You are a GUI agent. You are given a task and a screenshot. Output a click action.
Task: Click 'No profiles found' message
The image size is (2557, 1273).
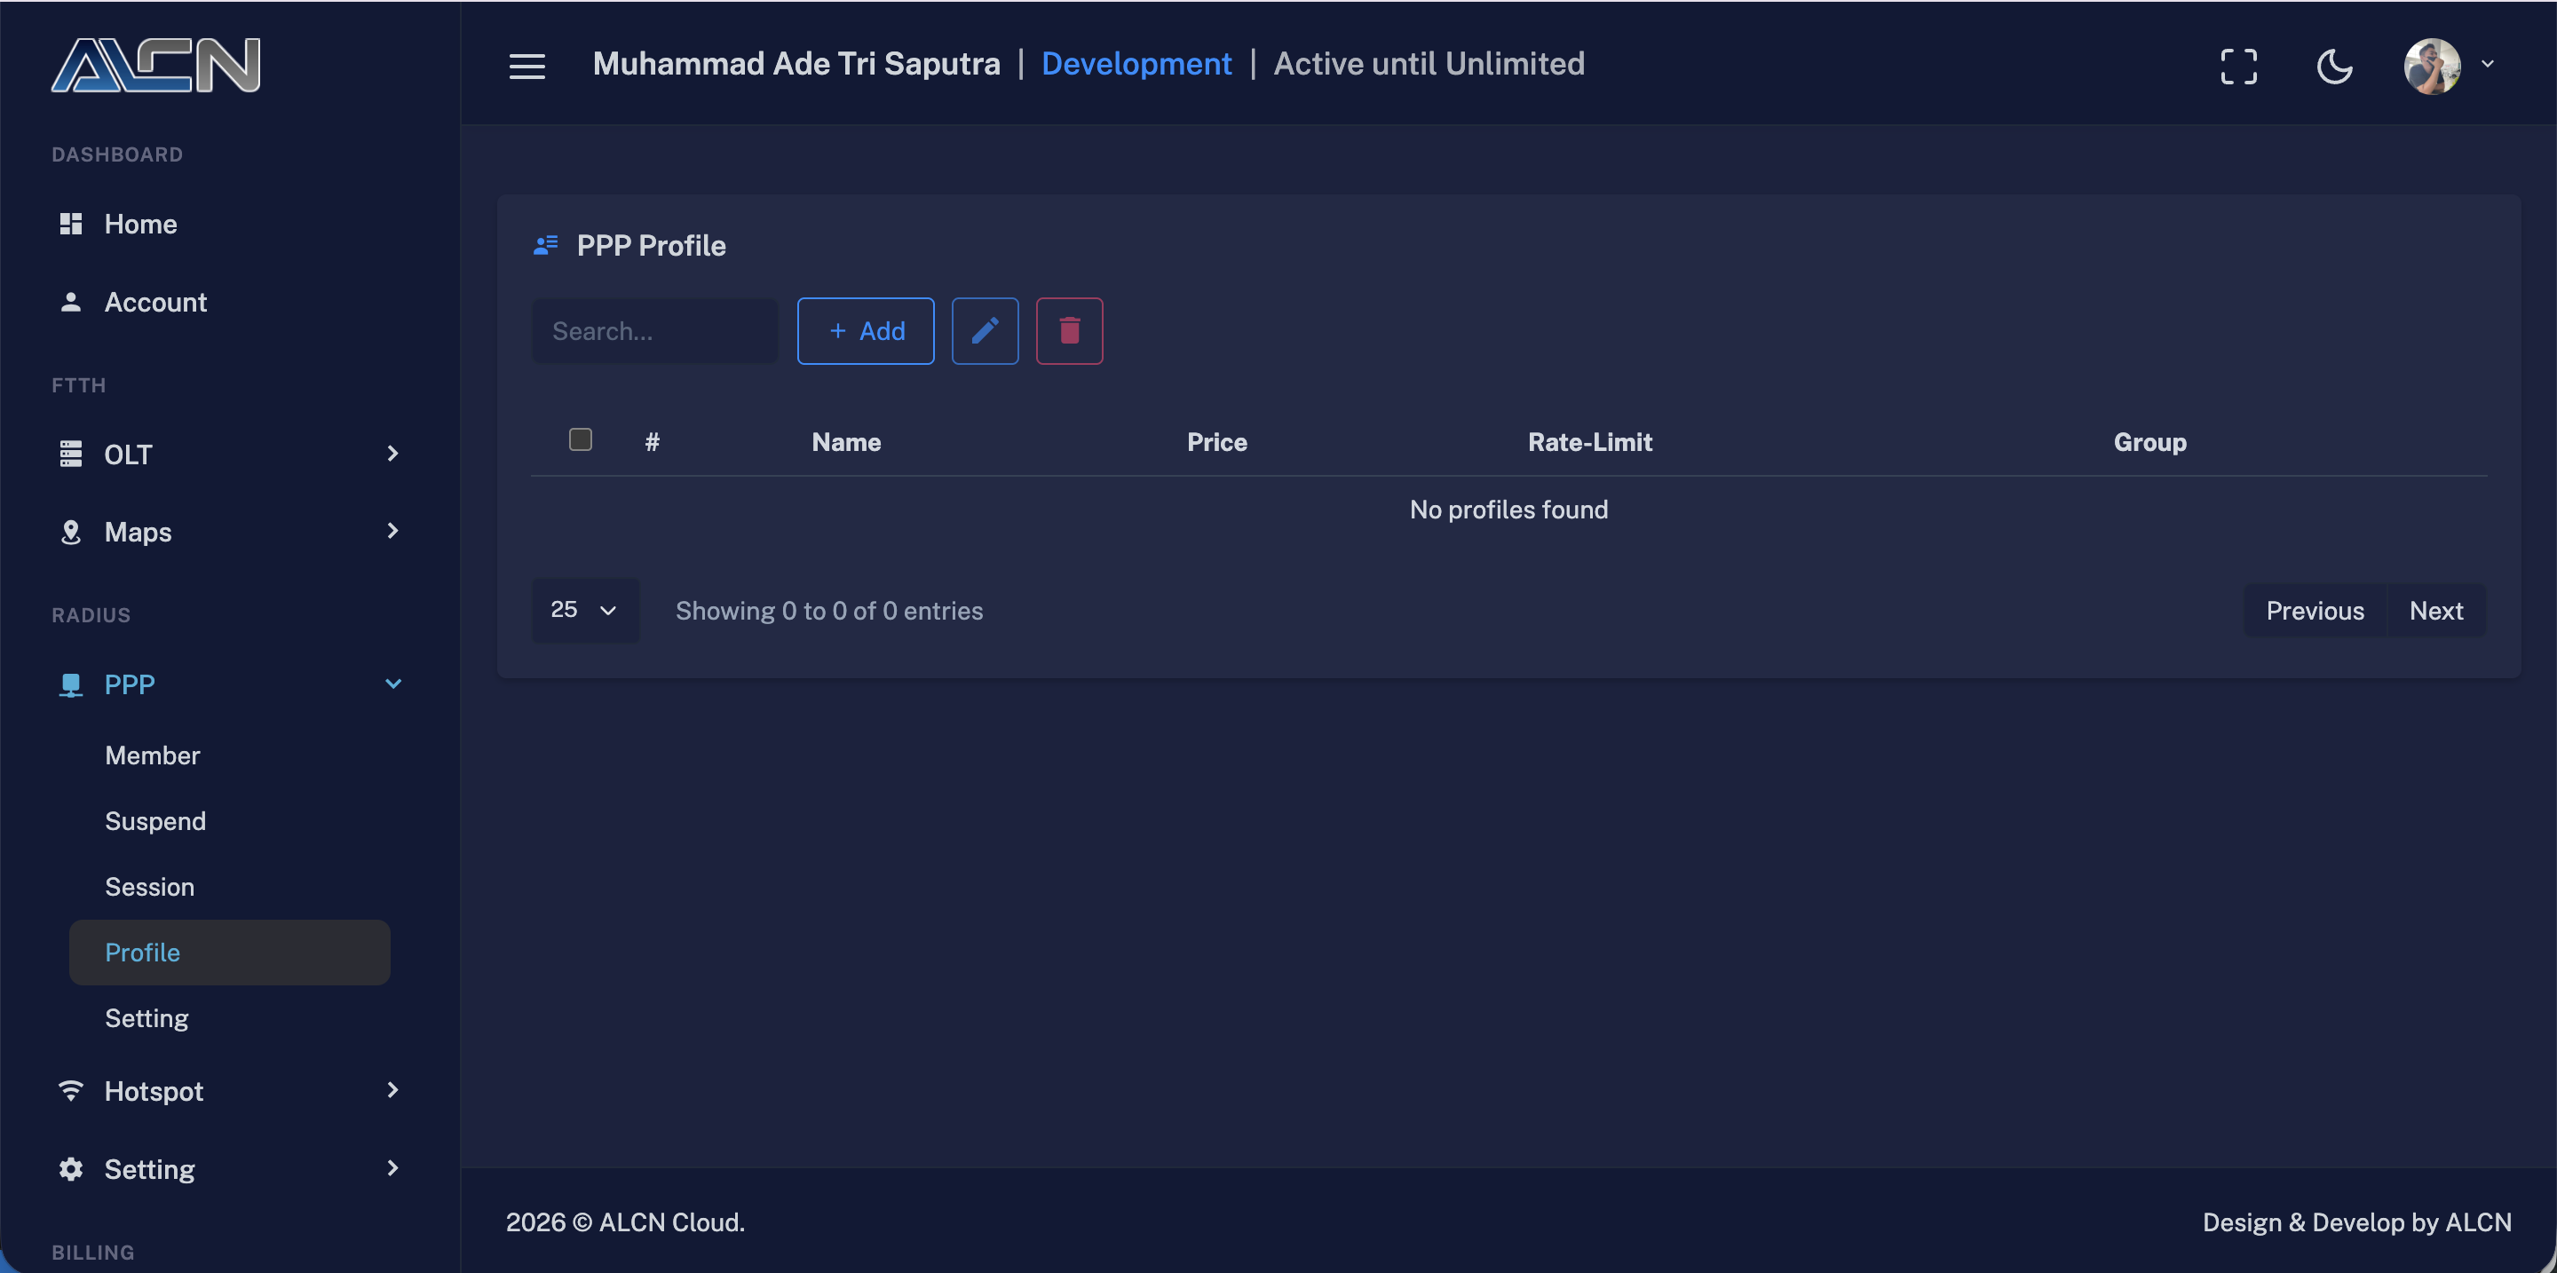[1508, 509]
